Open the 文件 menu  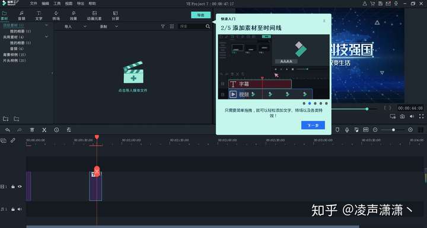(33, 4)
